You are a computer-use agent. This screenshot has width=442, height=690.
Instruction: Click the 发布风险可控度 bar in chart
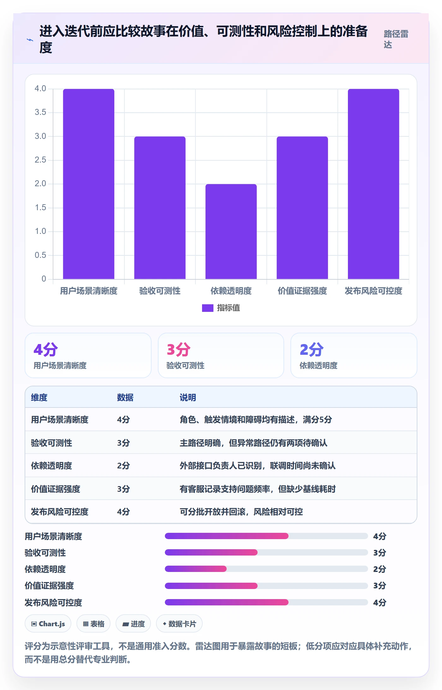coord(373,184)
